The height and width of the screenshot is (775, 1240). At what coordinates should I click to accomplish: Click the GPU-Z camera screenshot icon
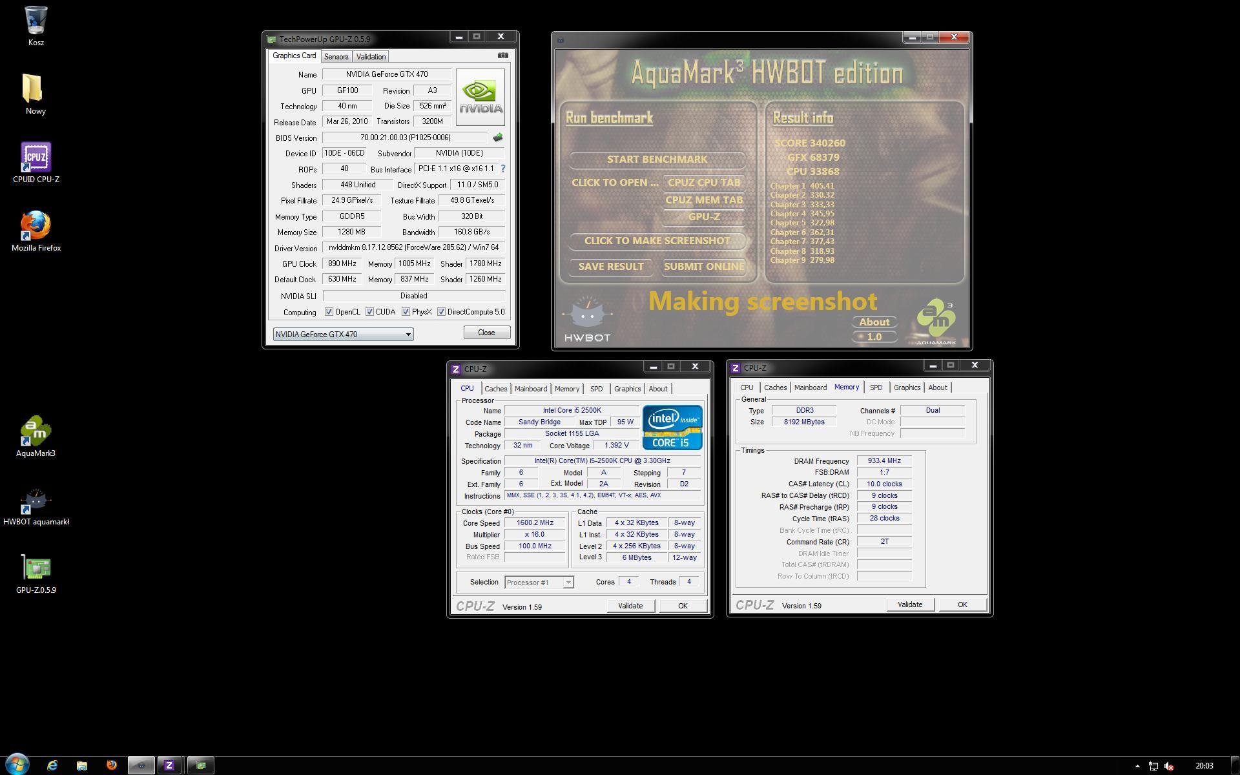pyautogui.click(x=503, y=56)
